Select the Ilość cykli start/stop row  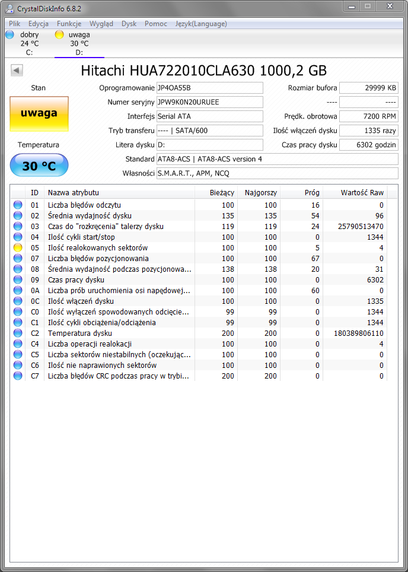[199, 237]
